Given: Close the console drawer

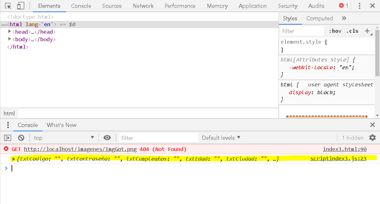Looking at the screenshot, I should 372,125.
